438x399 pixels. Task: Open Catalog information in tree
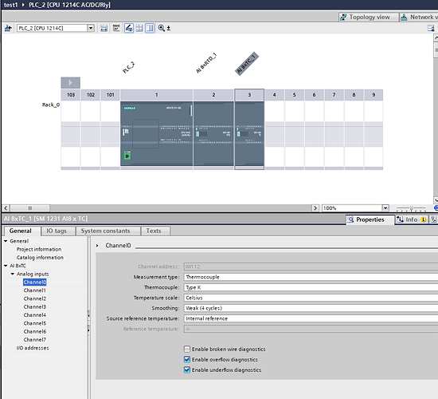40,257
